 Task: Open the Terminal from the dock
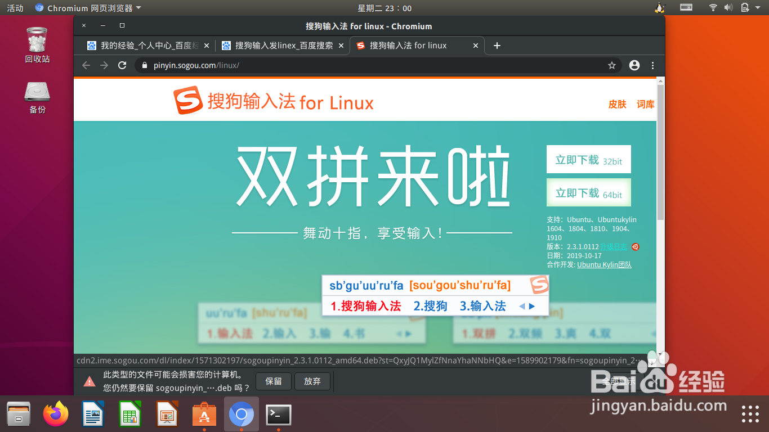tap(279, 414)
